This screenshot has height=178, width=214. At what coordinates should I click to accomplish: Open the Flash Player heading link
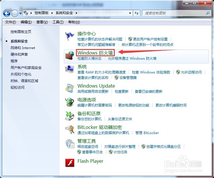(90, 161)
